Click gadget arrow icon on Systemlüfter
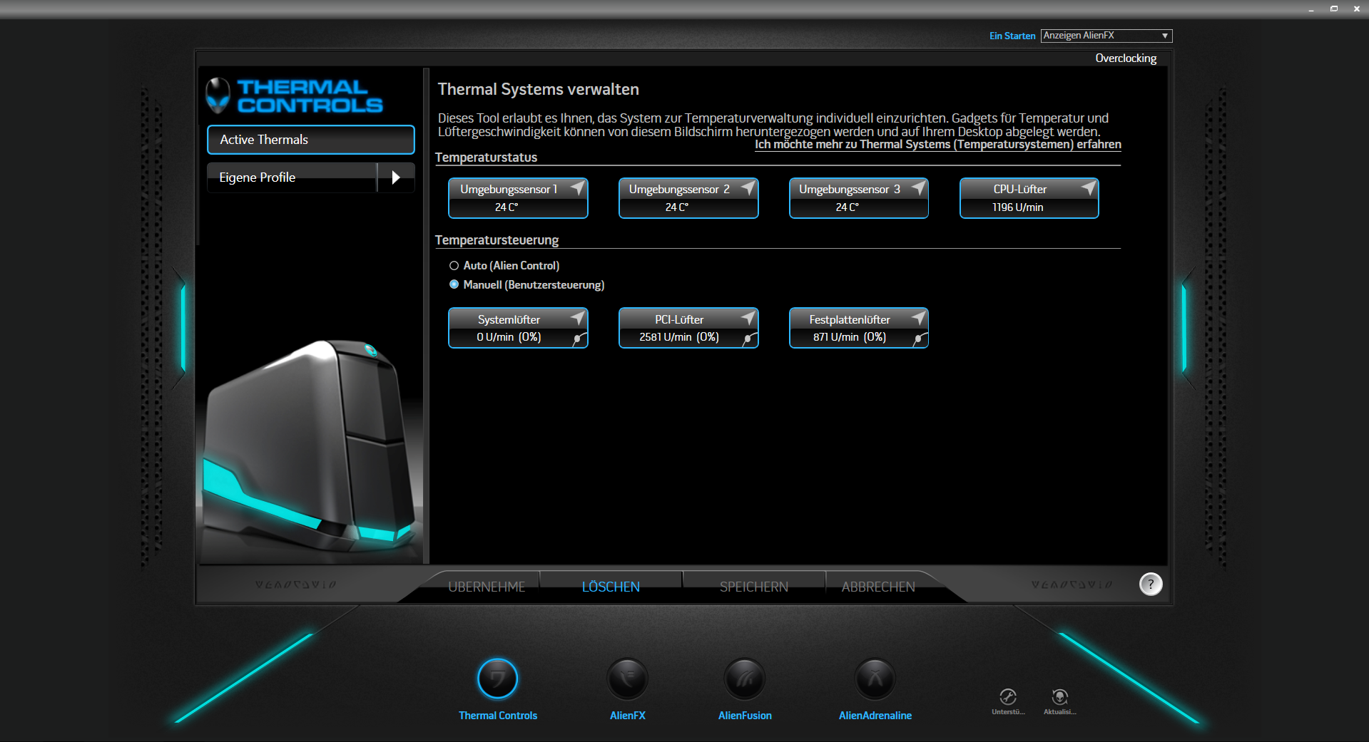The height and width of the screenshot is (742, 1369). [x=577, y=317]
